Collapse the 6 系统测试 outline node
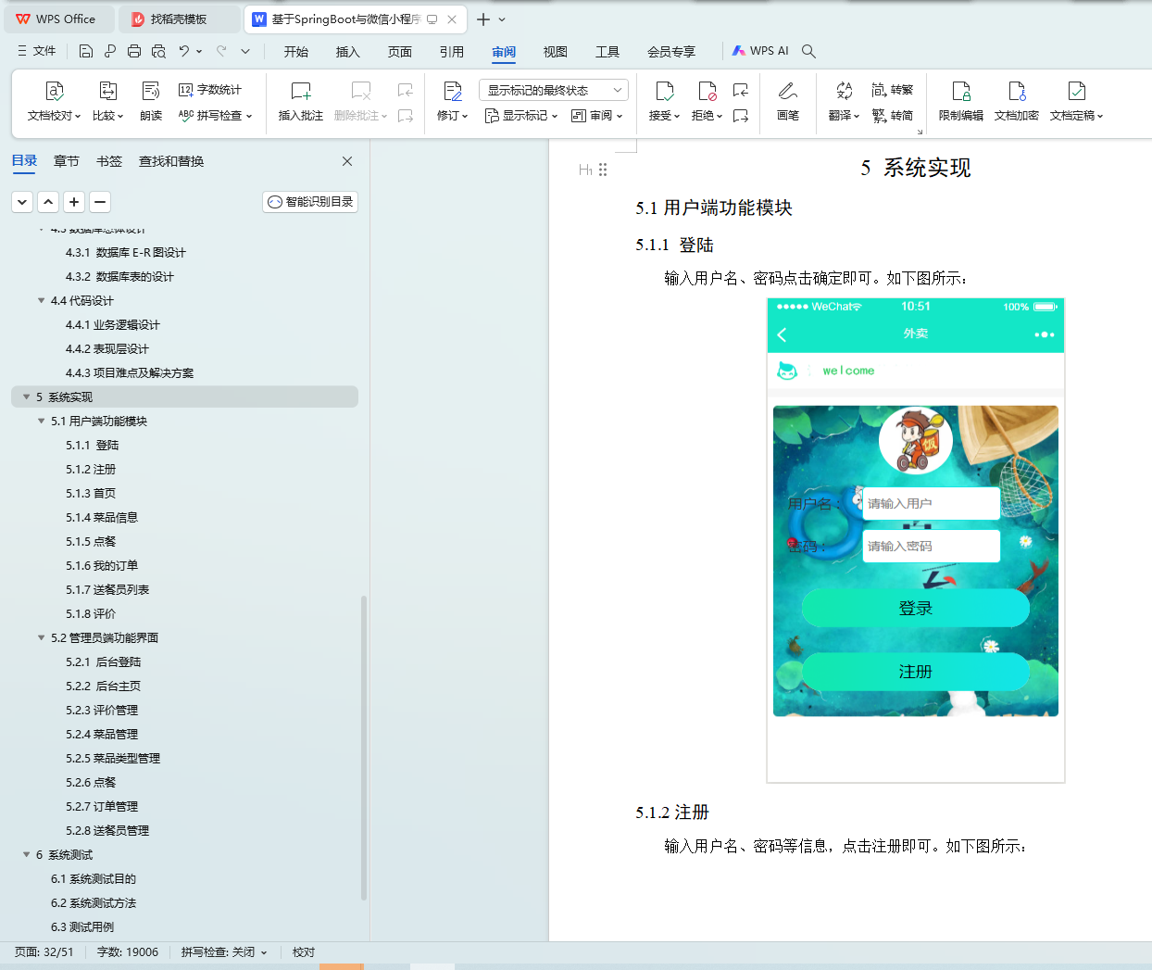The height and width of the screenshot is (970, 1152). 26,854
